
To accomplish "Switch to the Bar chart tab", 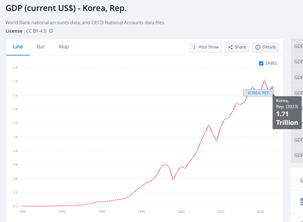I will coord(41,47).
